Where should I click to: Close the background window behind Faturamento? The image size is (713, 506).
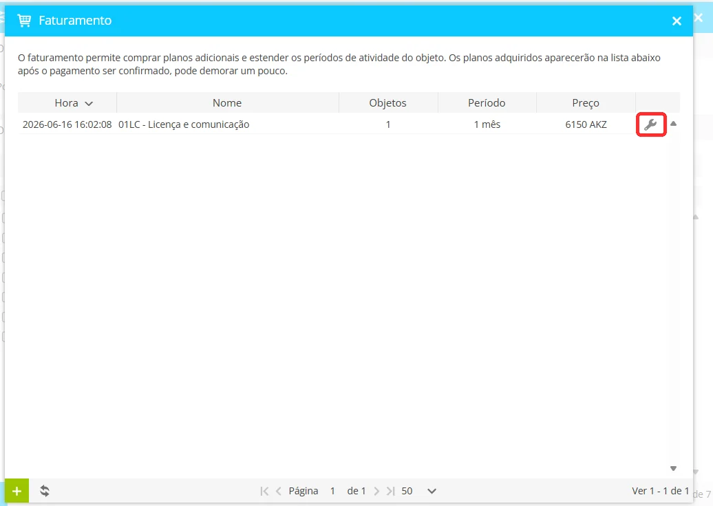pyautogui.click(x=699, y=18)
